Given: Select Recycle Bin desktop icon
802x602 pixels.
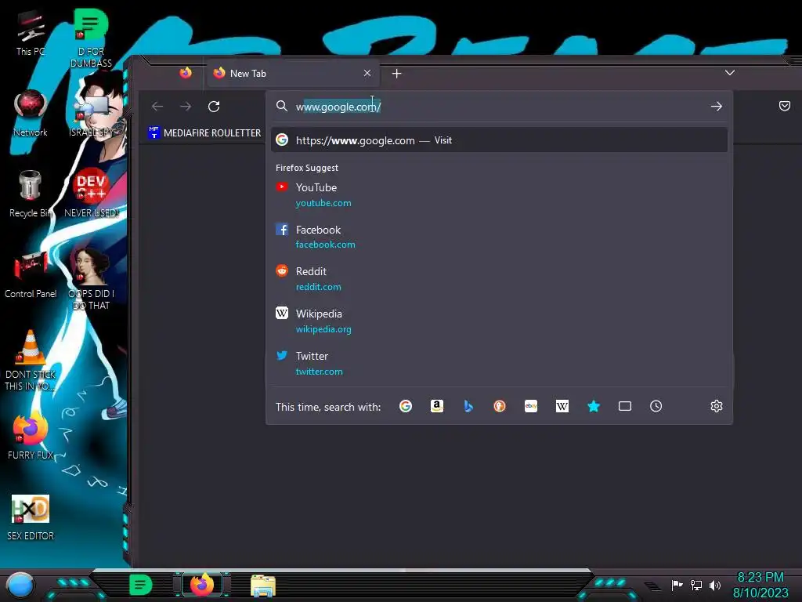Looking at the screenshot, I should [31, 194].
